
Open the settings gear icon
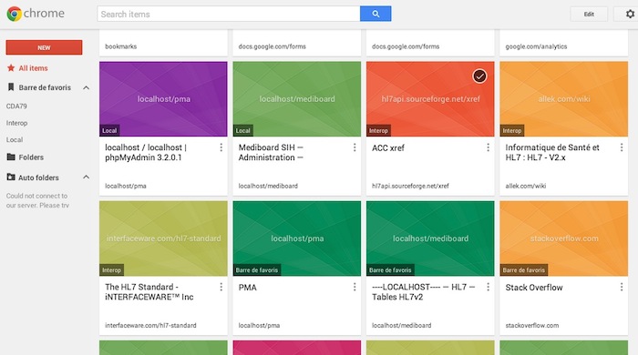point(630,15)
